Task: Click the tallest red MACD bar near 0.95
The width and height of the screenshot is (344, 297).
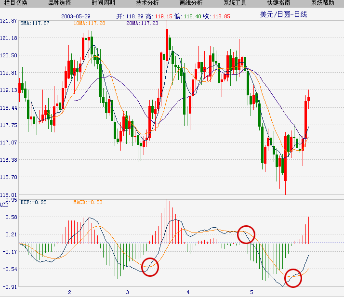Action: [x=167, y=221]
